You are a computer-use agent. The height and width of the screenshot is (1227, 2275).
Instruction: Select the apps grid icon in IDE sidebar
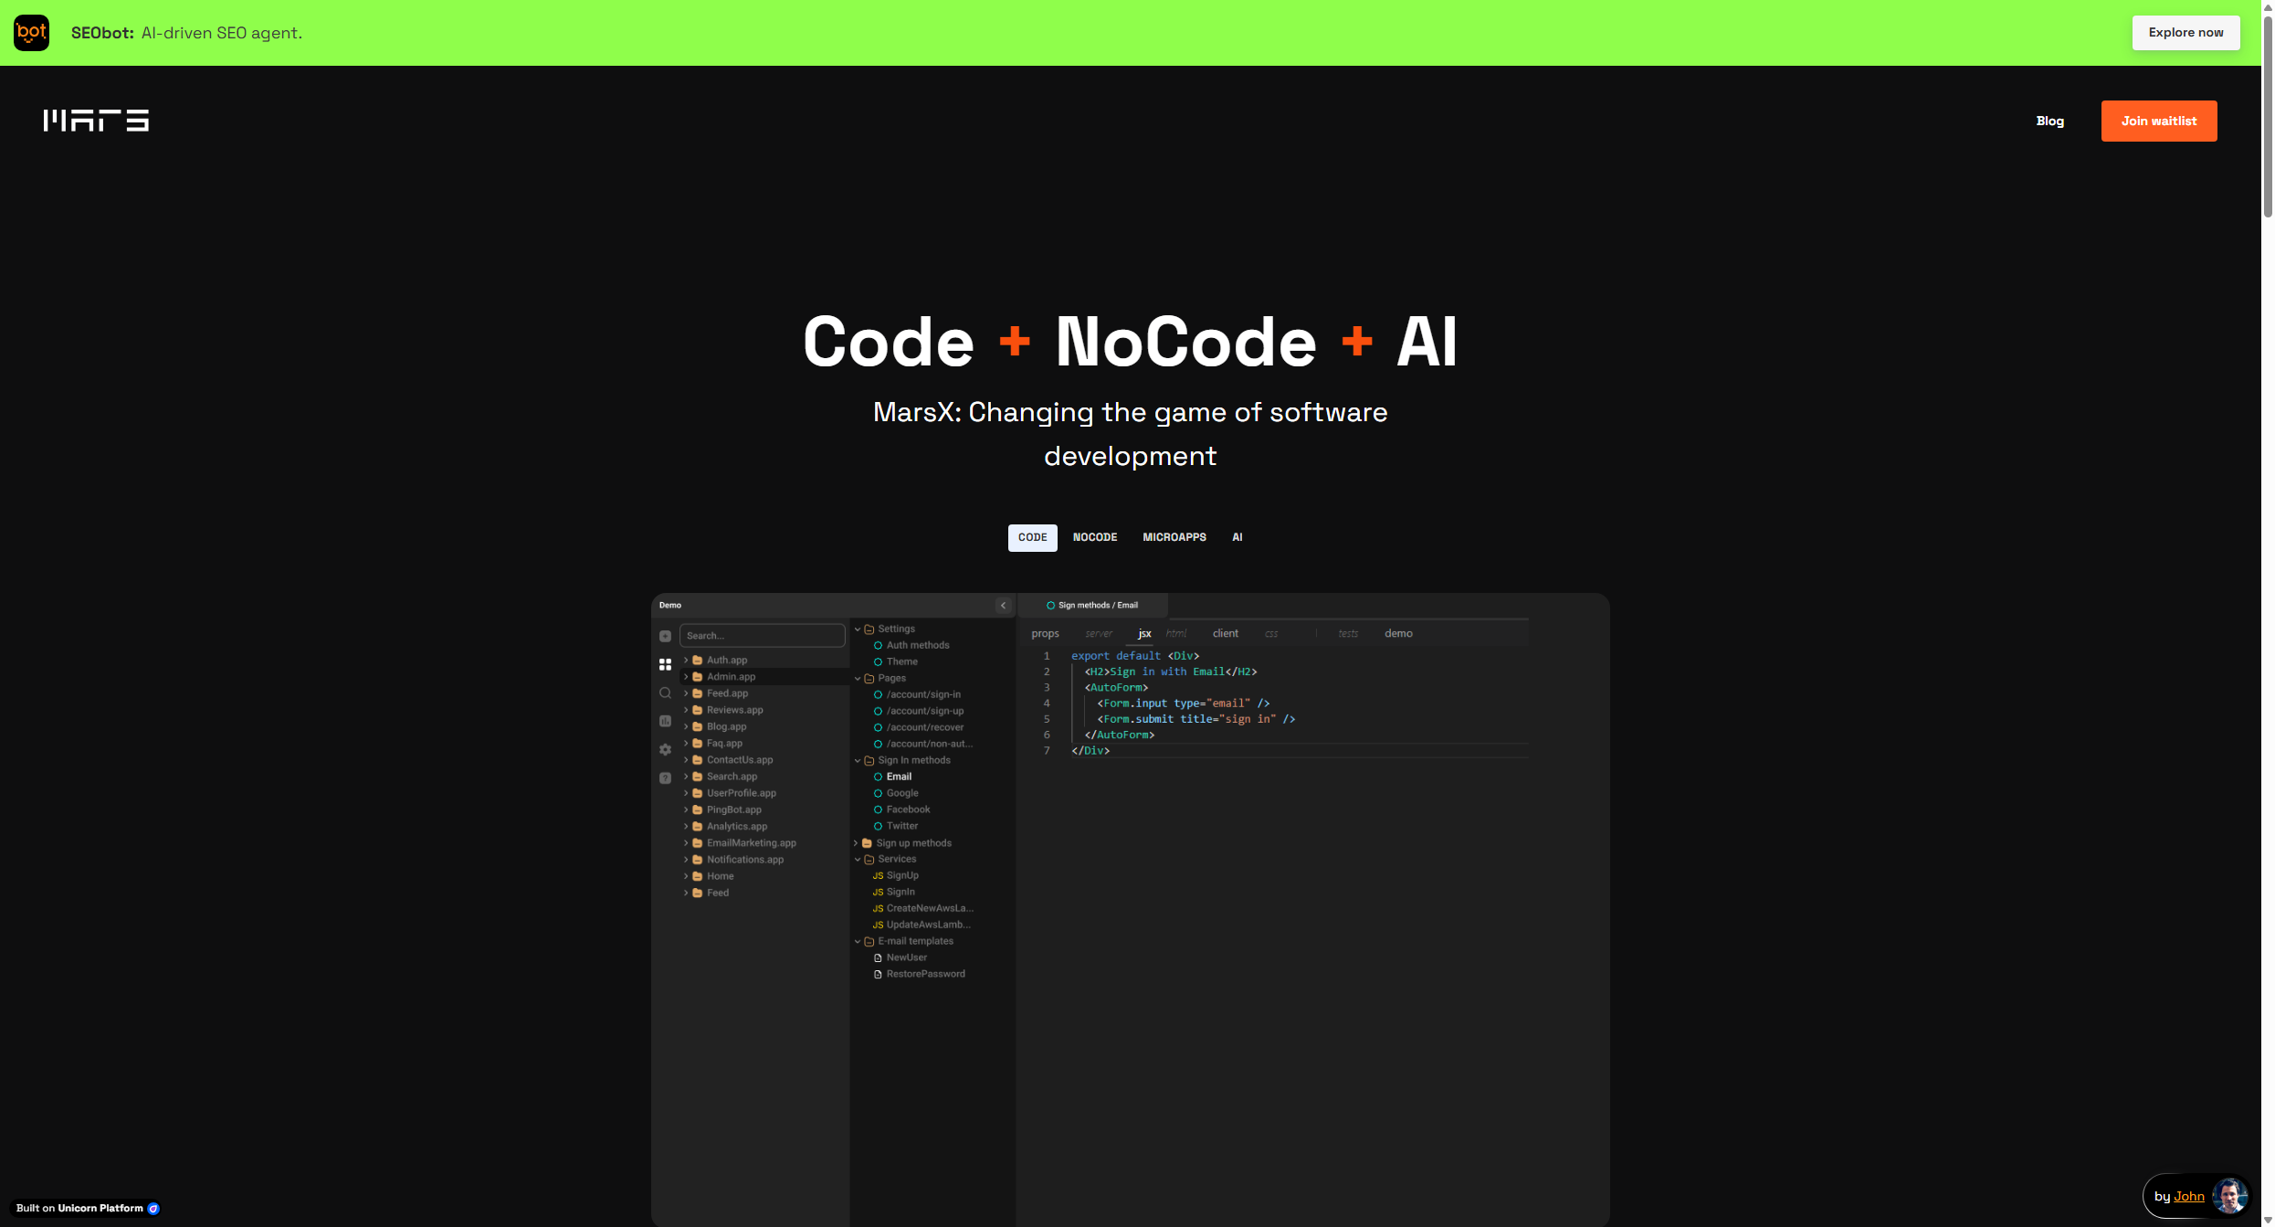(x=665, y=664)
